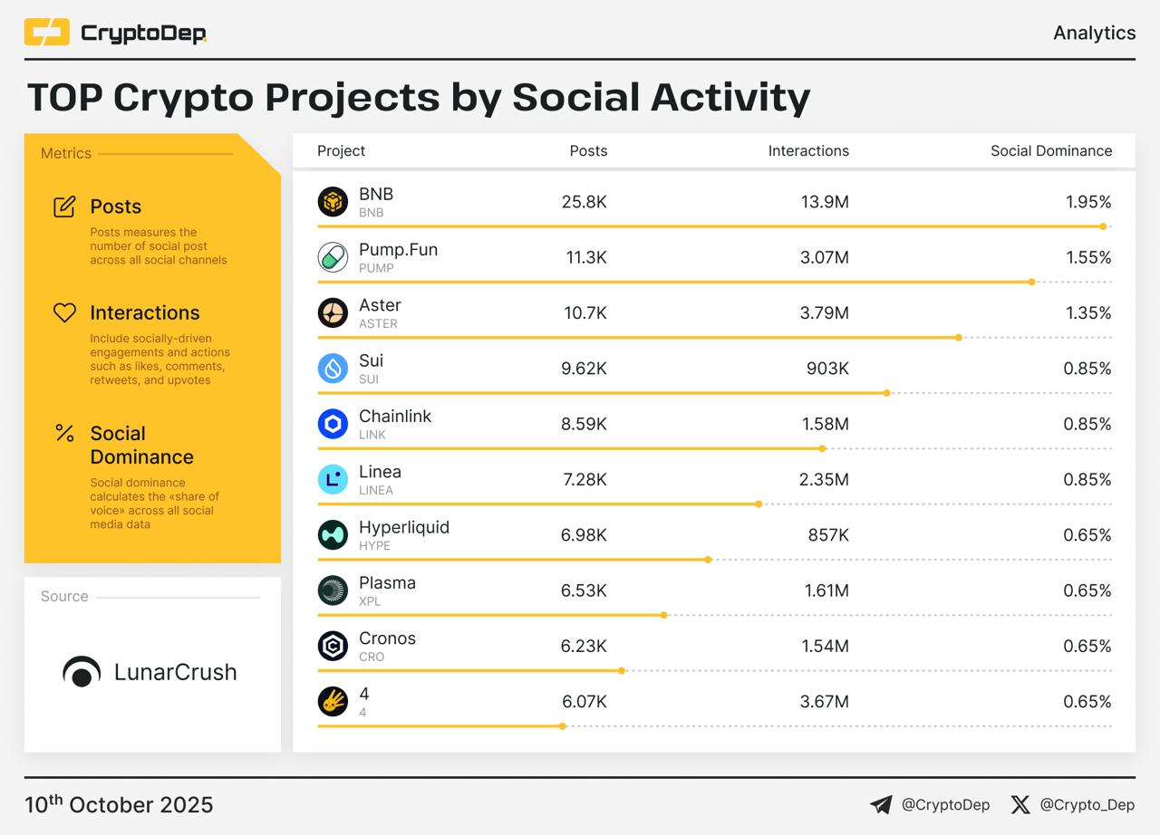Click the BNB coin icon
Screen dimensions: 1160x835
click(333, 202)
